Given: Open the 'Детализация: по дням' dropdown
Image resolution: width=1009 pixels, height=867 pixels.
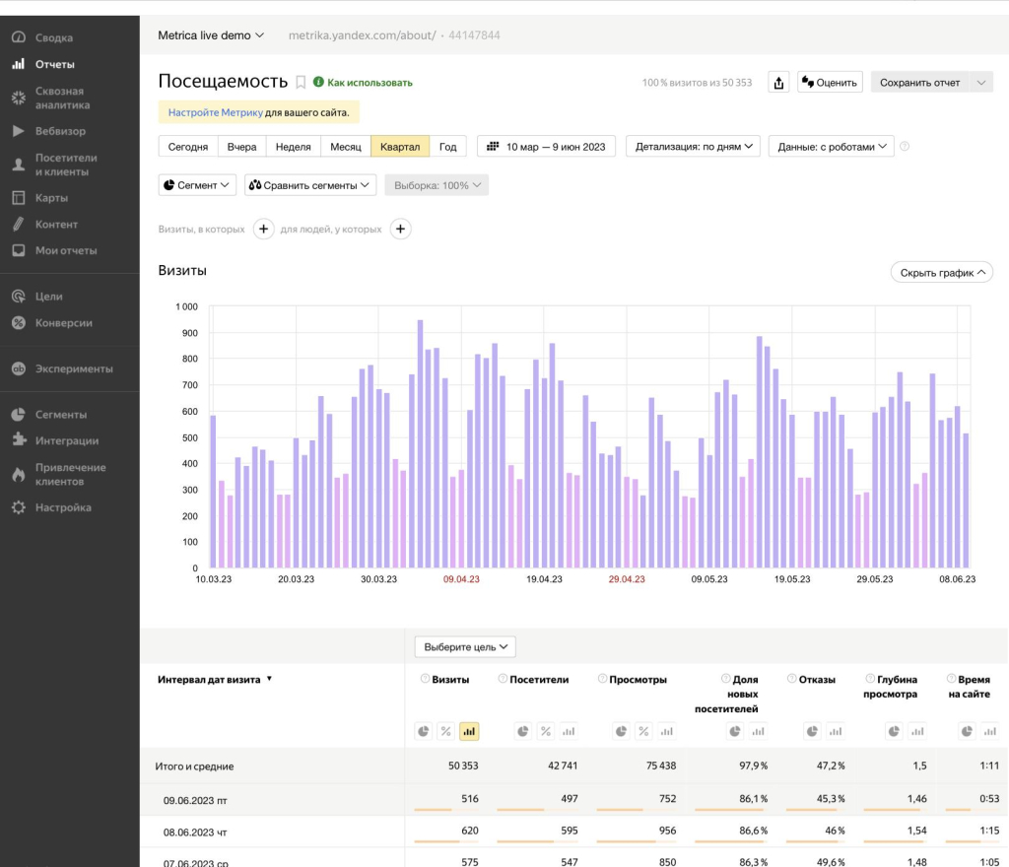Looking at the screenshot, I should click(694, 147).
